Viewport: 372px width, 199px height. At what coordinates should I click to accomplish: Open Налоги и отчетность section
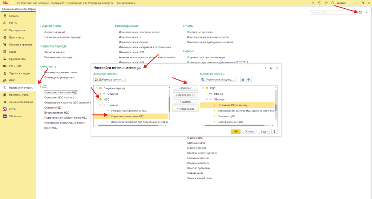pyautogui.click(x=18, y=88)
